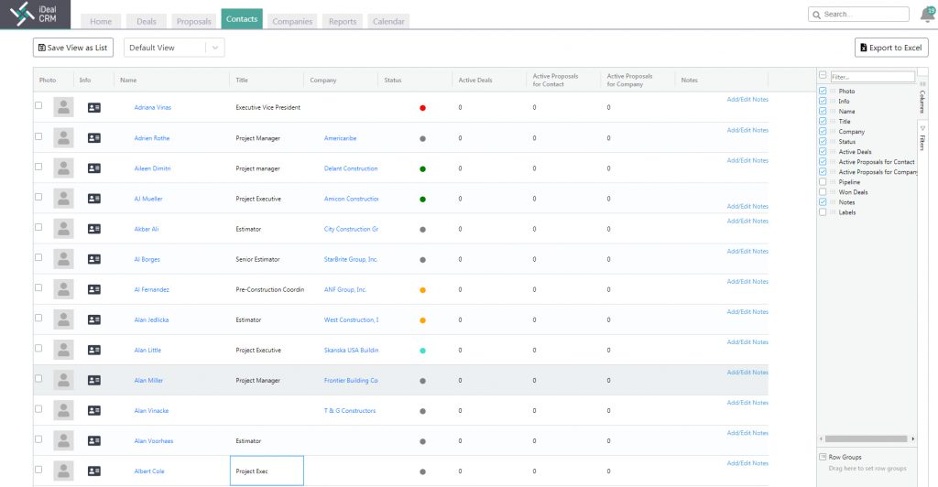Click the columns panel horizontal scrollbar

(x=867, y=438)
